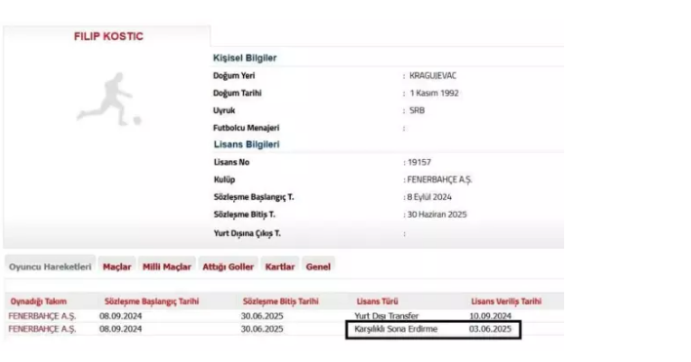Click the Oynadığı Takım column header
Viewport: 691px width, 362px height.
38,302
